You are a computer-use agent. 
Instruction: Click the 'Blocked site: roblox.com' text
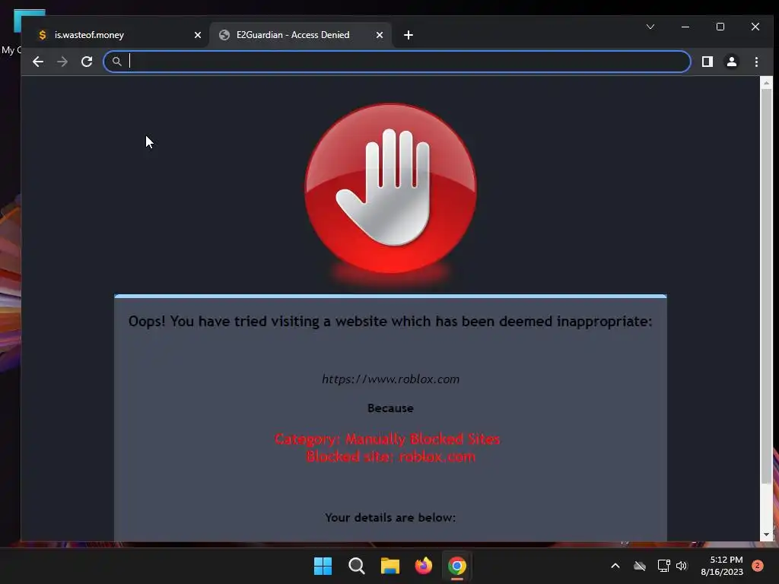pos(391,456)
